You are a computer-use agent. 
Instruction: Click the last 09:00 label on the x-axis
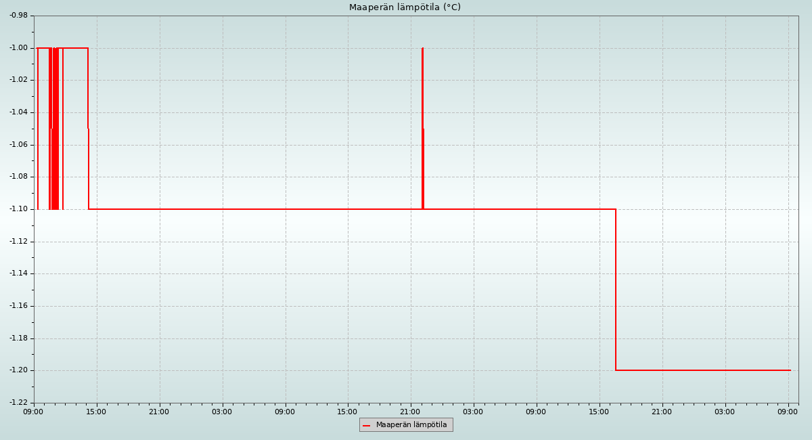pyautogui.click(x=788, y=412)
